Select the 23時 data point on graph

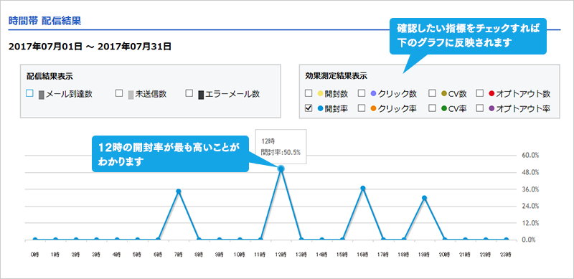507,240
